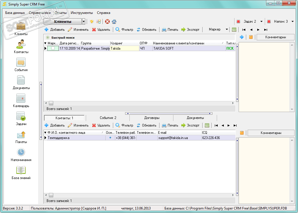The height and width of the screenshot is (213, 298).
Task: Open the Пакеты sidebar section
Action: coord(21,137)
